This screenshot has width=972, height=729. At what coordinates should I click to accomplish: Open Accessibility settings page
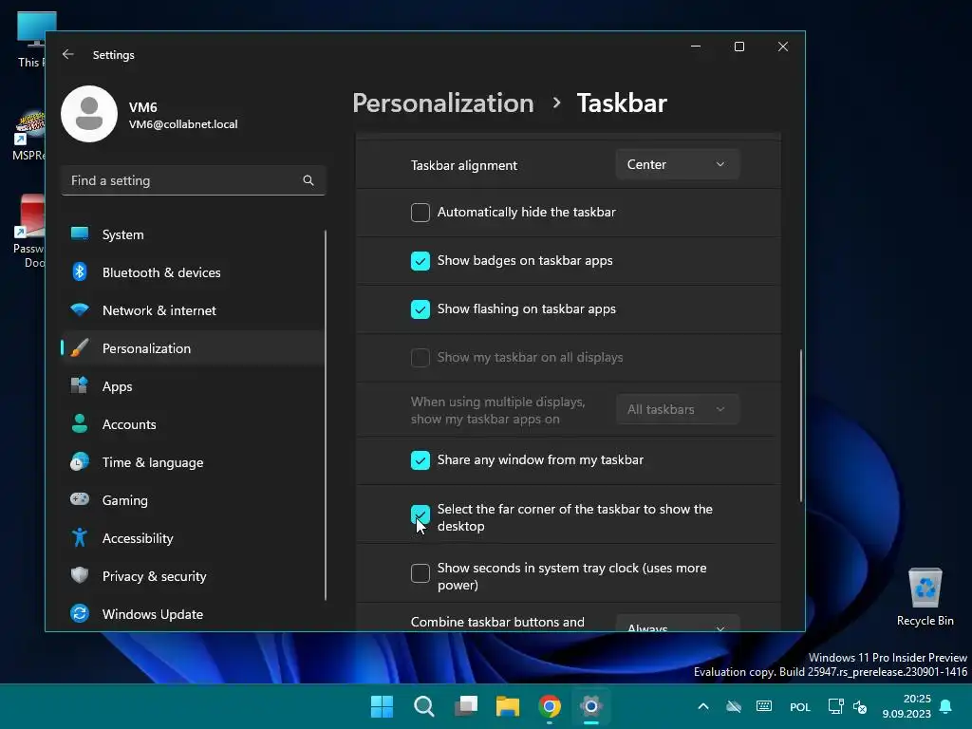(193, 538)
